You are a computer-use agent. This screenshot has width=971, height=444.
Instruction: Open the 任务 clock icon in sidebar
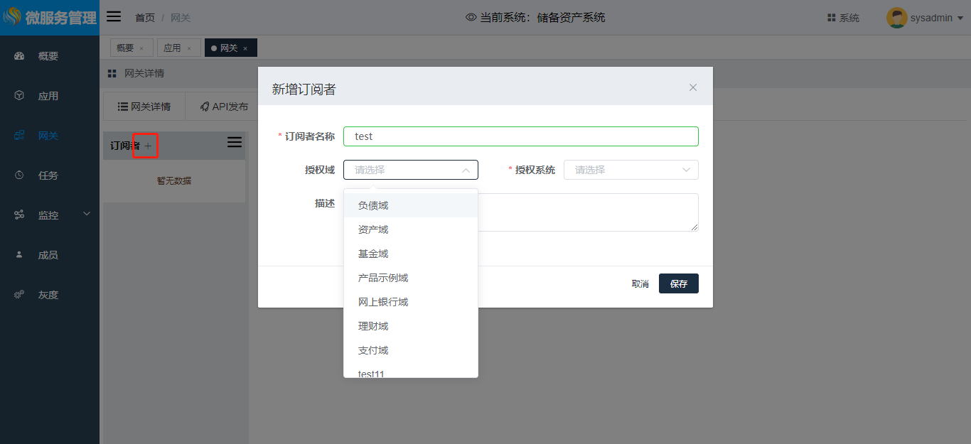(19, 175)
